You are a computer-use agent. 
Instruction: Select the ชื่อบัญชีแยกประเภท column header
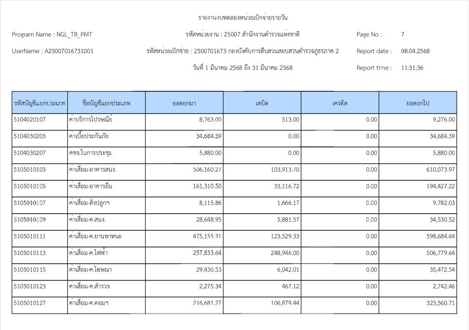[106, 103]
